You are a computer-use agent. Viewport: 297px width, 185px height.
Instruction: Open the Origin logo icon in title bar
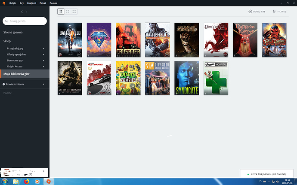pyautogui.click(x=4, y=3)
